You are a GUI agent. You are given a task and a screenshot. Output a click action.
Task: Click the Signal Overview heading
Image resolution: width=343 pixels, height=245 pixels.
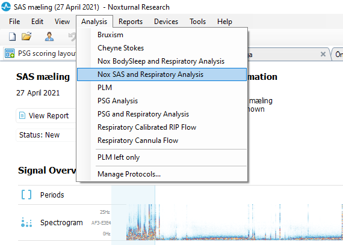pos(47,171)
